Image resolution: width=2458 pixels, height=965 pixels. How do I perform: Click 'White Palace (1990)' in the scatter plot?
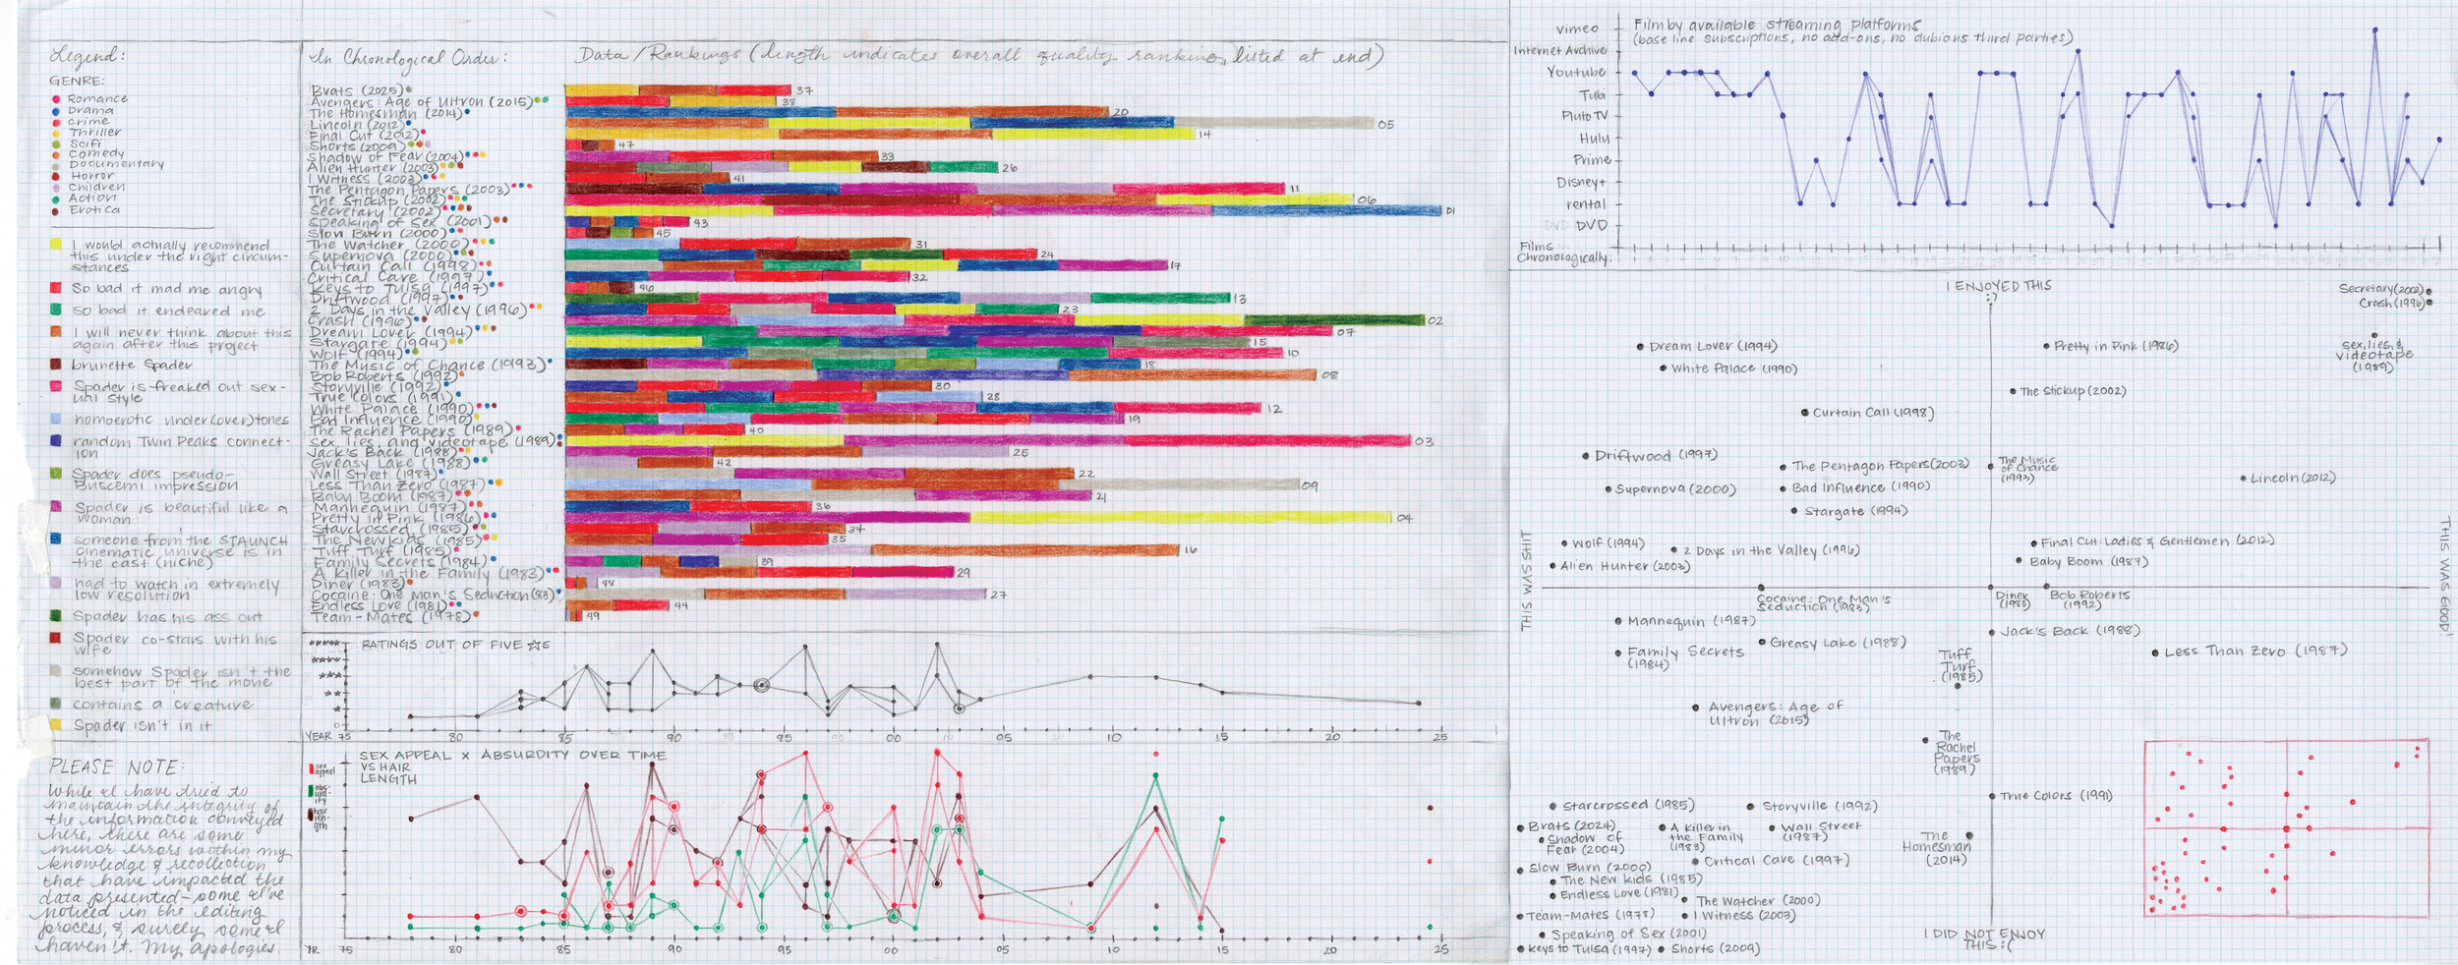[1734, 369]
